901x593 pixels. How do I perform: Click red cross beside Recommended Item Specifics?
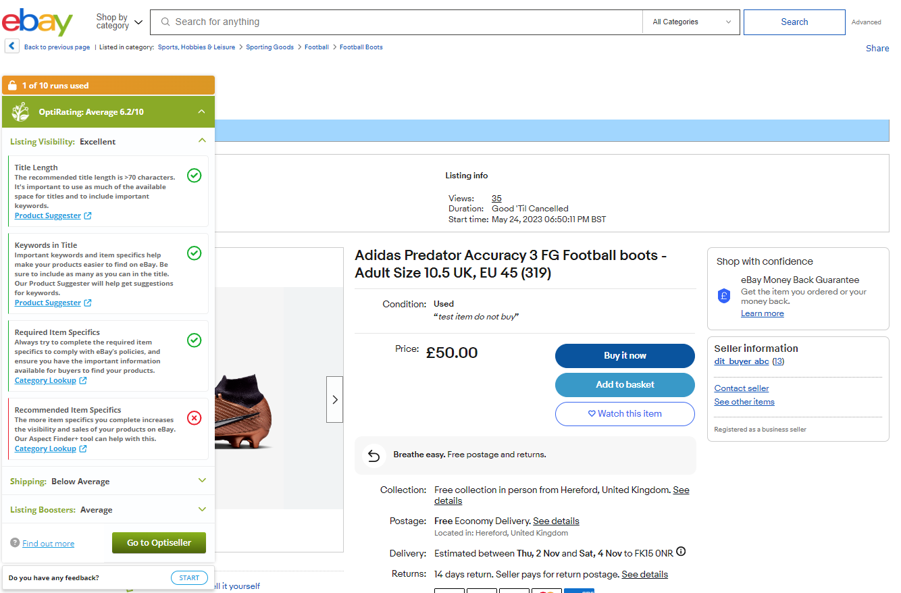click(194, 418)
